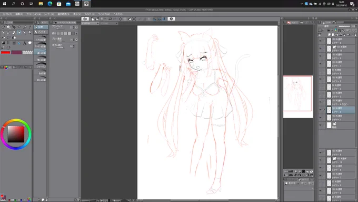The image size is (358, 202).
Task: Toggle snap to ruler in command bar
Action: 155,19
